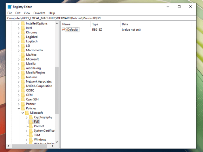
Task: Select the Microsoft key under Policies
Action: [36, 113]
